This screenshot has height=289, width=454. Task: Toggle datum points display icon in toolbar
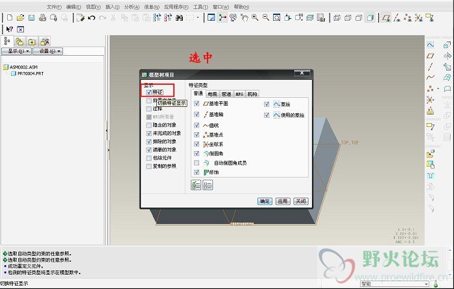pos(408,18)
